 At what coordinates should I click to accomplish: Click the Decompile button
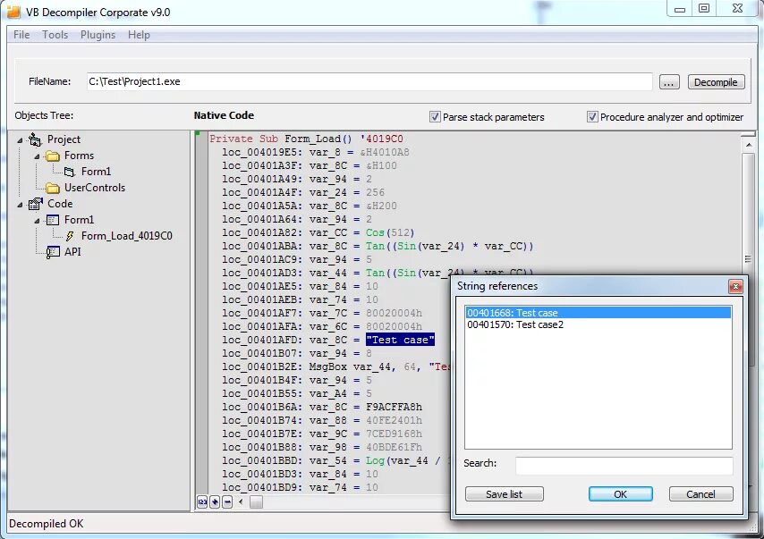[x=716, y=82]
